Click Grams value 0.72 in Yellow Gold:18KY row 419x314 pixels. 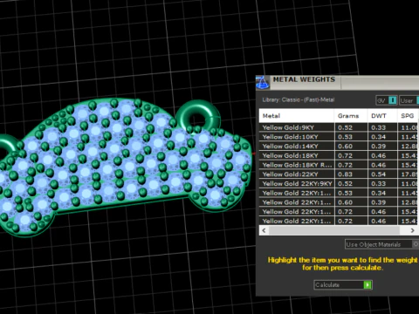(x=345, y=155)
